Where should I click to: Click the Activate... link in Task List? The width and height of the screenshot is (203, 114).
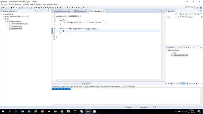pyautogui.click(x=190, y=17)
